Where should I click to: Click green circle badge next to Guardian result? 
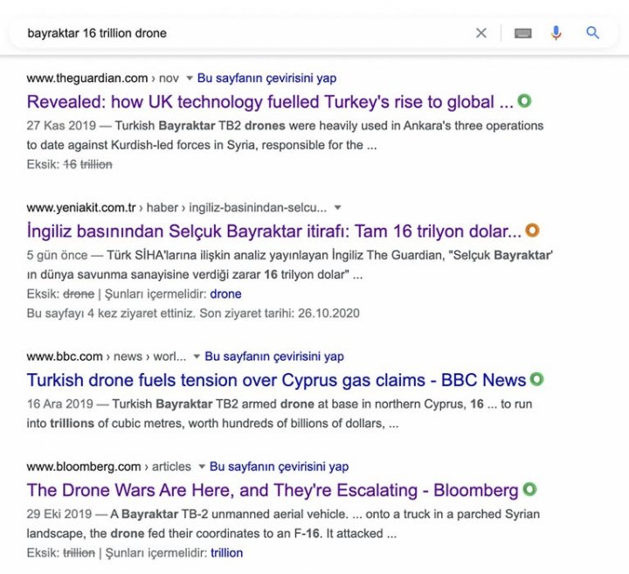point(524,100)
